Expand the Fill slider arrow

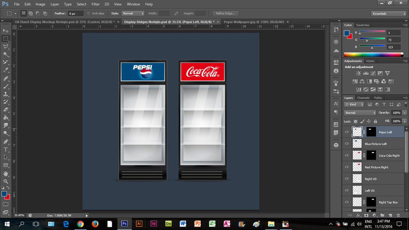tap(405, 121)
